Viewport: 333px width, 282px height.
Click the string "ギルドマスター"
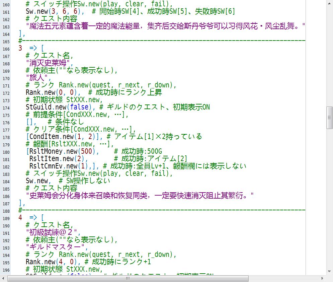coord(55,247)
